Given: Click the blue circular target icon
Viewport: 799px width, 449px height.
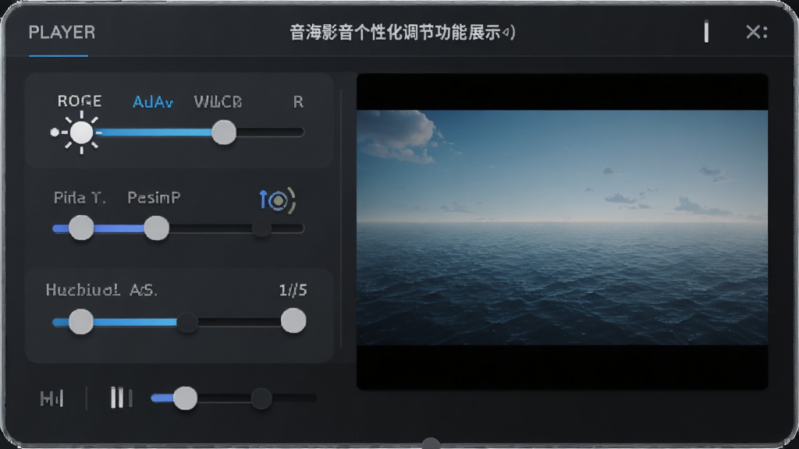Looking at the screenshot, I should [x=278, y=200].
